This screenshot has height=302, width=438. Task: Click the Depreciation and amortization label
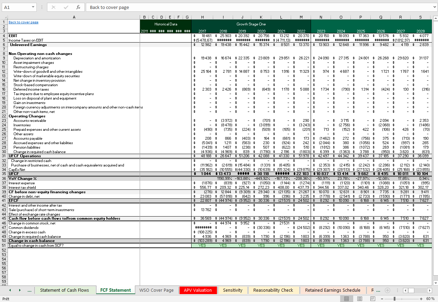(37, 58)
